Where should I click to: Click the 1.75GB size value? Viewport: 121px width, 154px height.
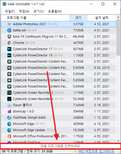pos(78,136)
